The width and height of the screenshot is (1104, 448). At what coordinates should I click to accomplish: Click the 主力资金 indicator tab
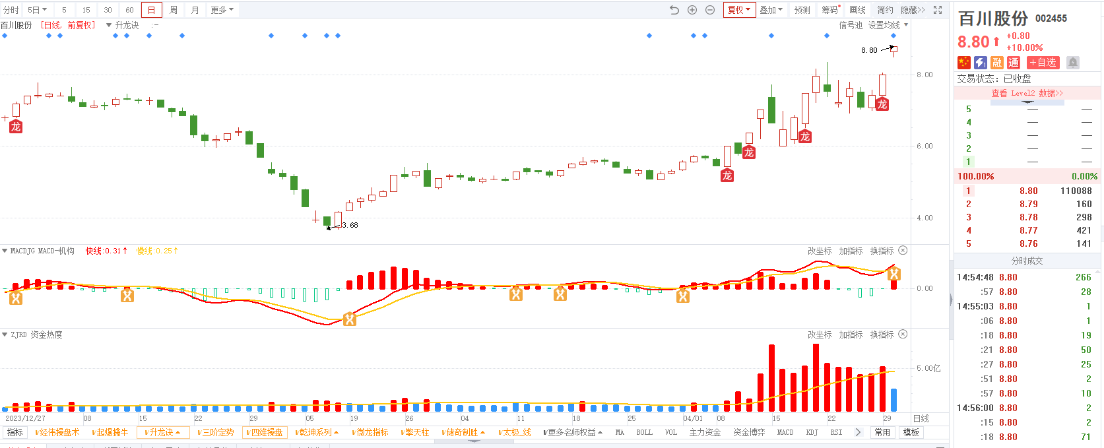tap(705, 432)
